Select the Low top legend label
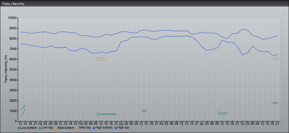 pos(47,128)
